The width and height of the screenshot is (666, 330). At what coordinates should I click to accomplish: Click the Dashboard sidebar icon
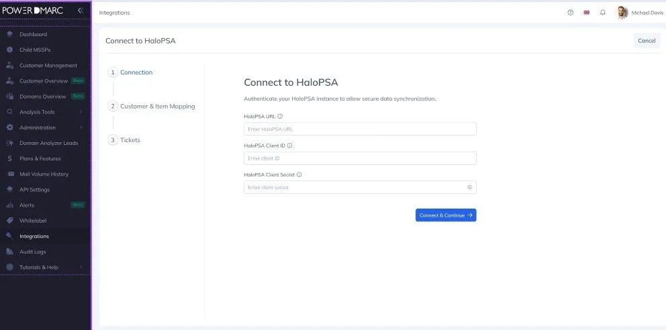10,34
